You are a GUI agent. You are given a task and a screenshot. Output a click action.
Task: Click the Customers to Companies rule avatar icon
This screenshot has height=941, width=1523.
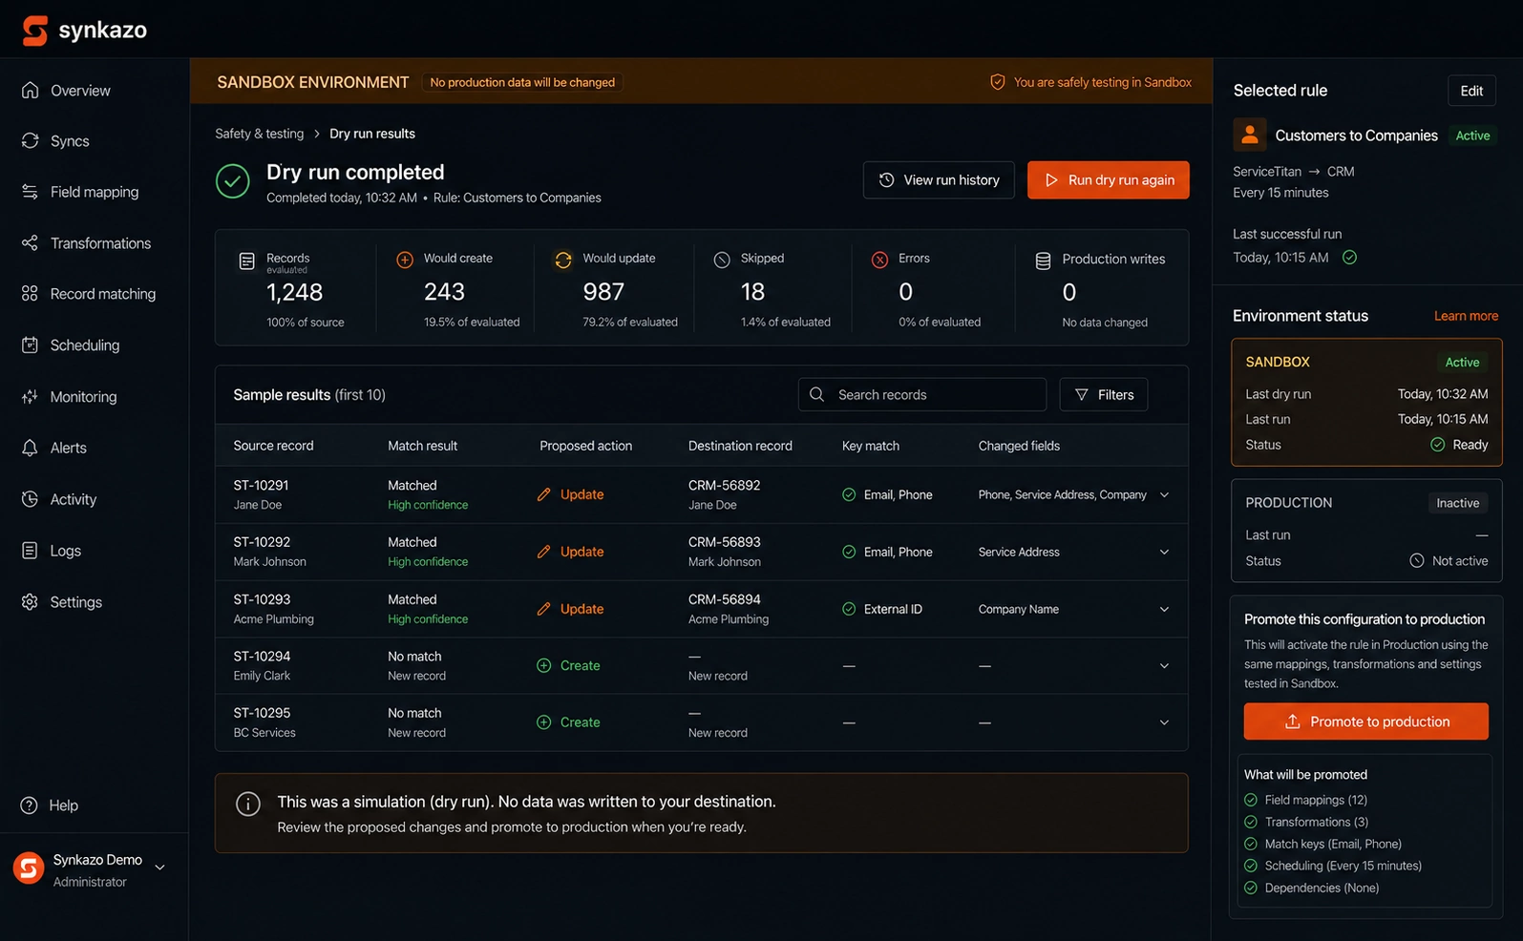[x=1250, y=135]
